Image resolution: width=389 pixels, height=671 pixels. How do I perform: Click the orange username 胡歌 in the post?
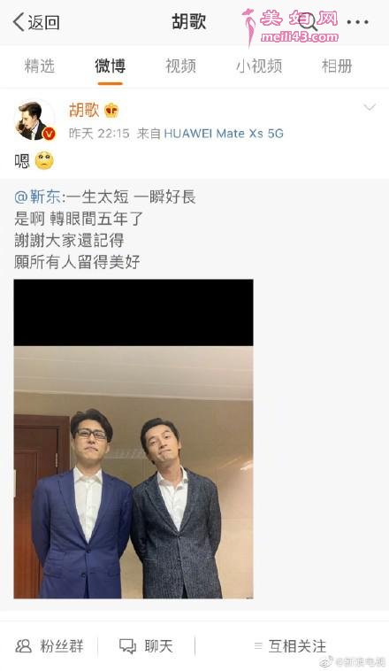(x=84, y=110)
